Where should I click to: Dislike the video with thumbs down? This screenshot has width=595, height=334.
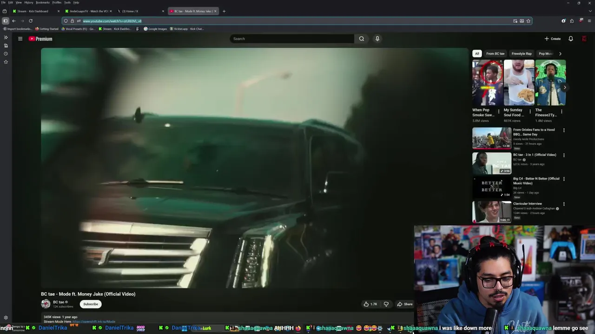tap(386, 304)
